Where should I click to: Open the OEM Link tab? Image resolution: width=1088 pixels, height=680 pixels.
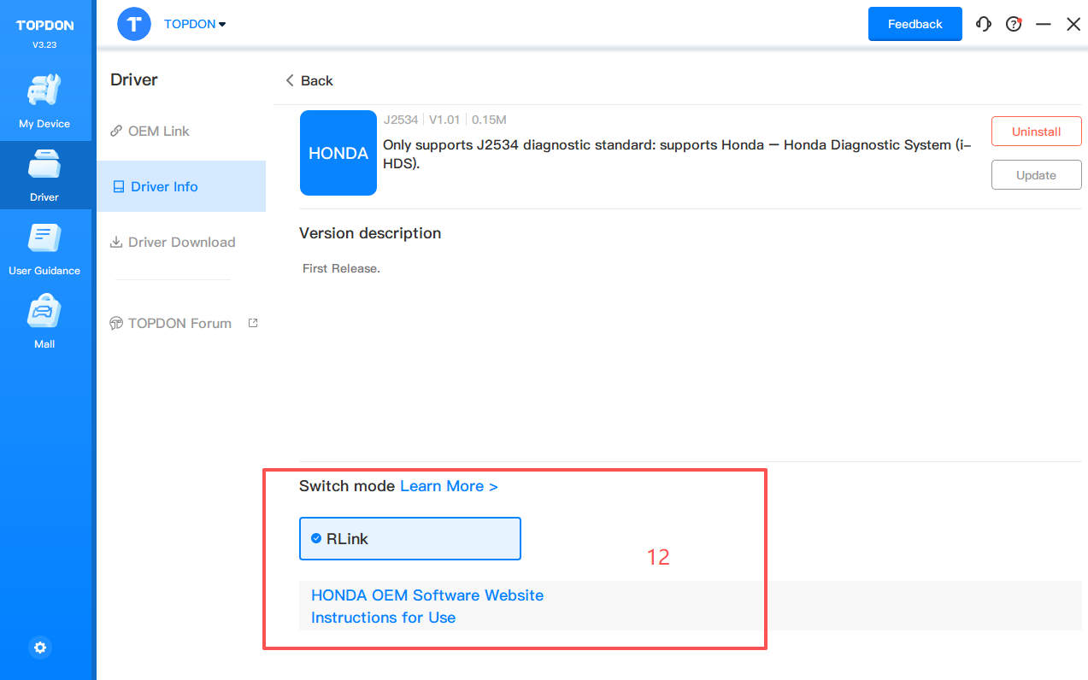[x=158, y=131]
